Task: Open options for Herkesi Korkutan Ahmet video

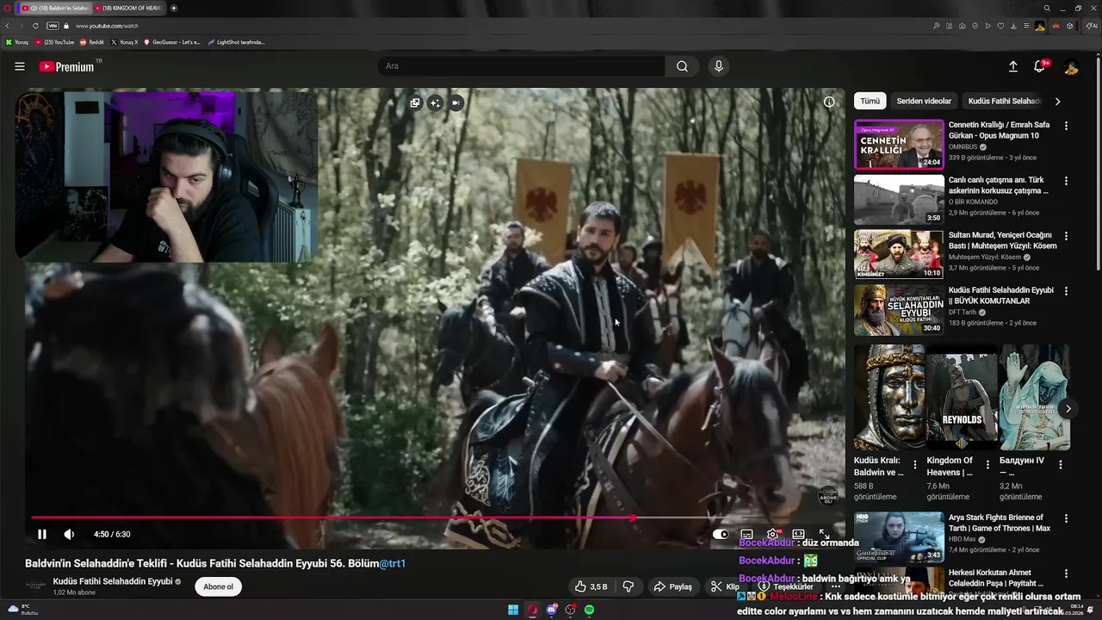Action: pos(1066,573)
